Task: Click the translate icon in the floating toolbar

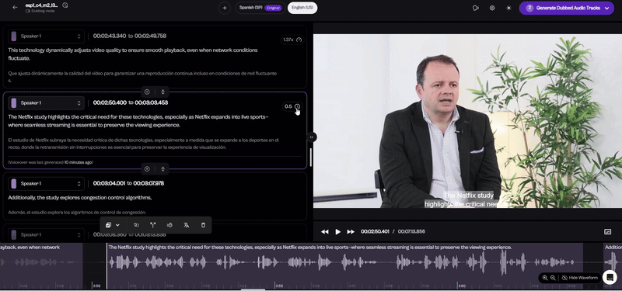Action: pos(186,225)
